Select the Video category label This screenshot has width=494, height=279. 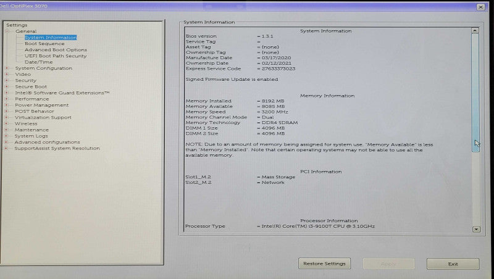[x=23, y=74]
